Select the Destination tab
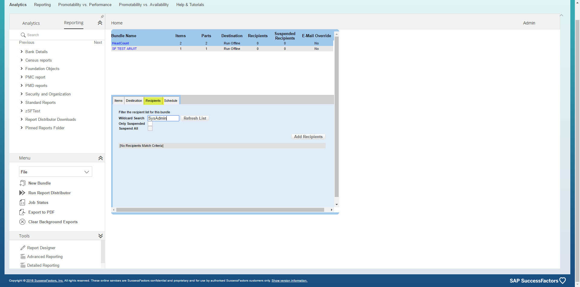The width and height of the screenshot is (580, 287). pyautogui.click(x=134, y=101)
